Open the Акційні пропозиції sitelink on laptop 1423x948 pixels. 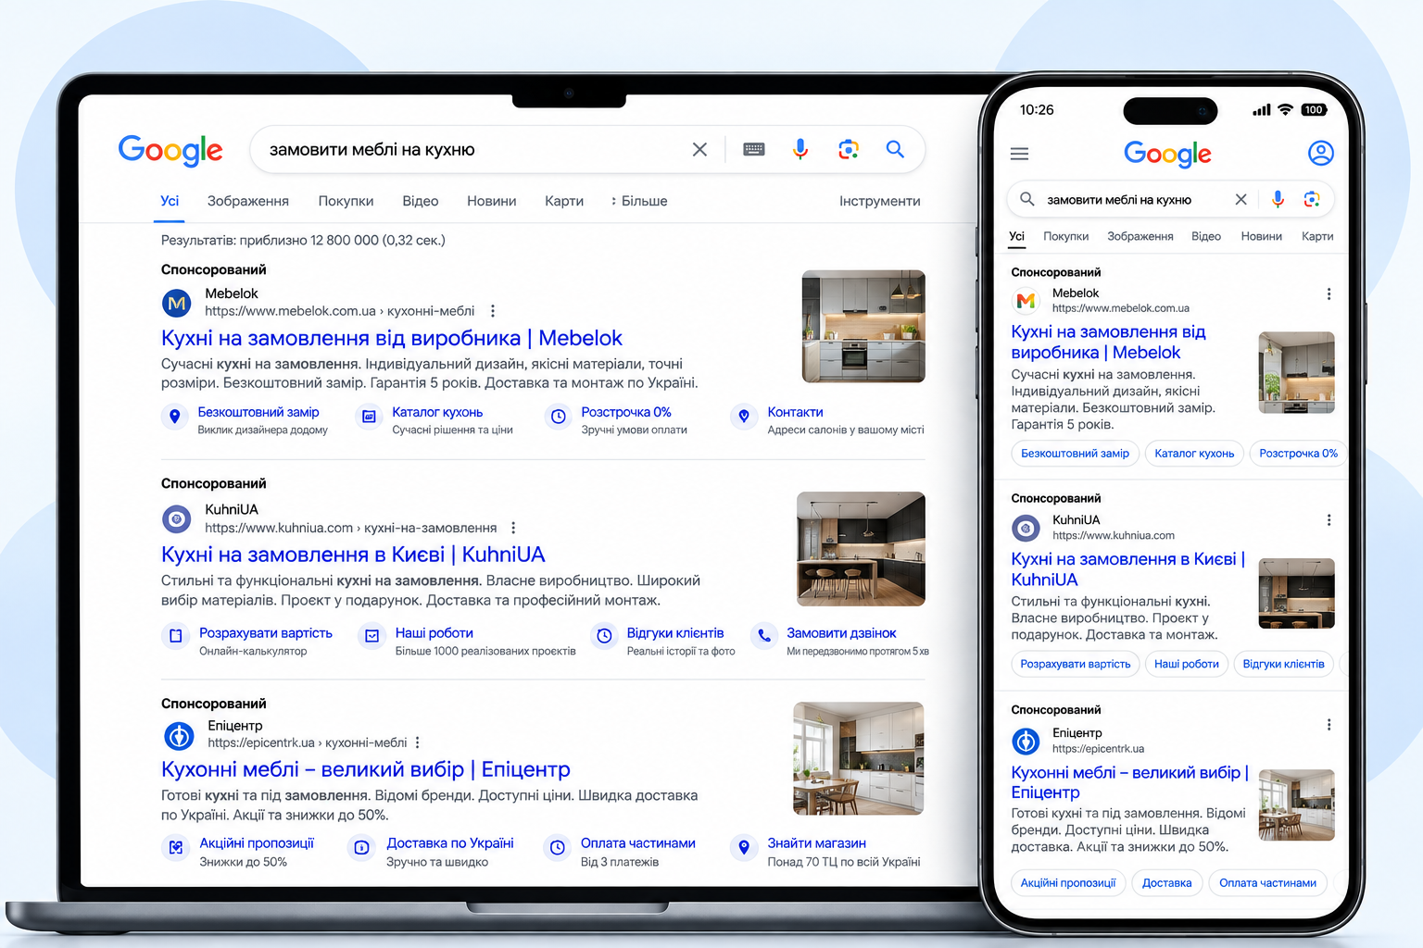click(x=257, y=843)
